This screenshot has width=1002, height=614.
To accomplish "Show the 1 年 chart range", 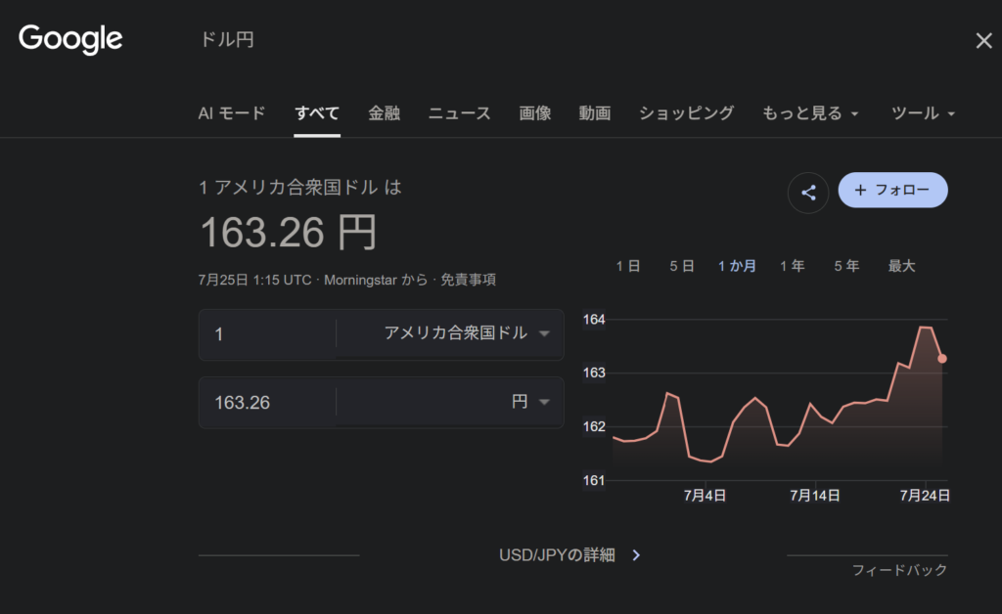I will (x=792, y=266).
